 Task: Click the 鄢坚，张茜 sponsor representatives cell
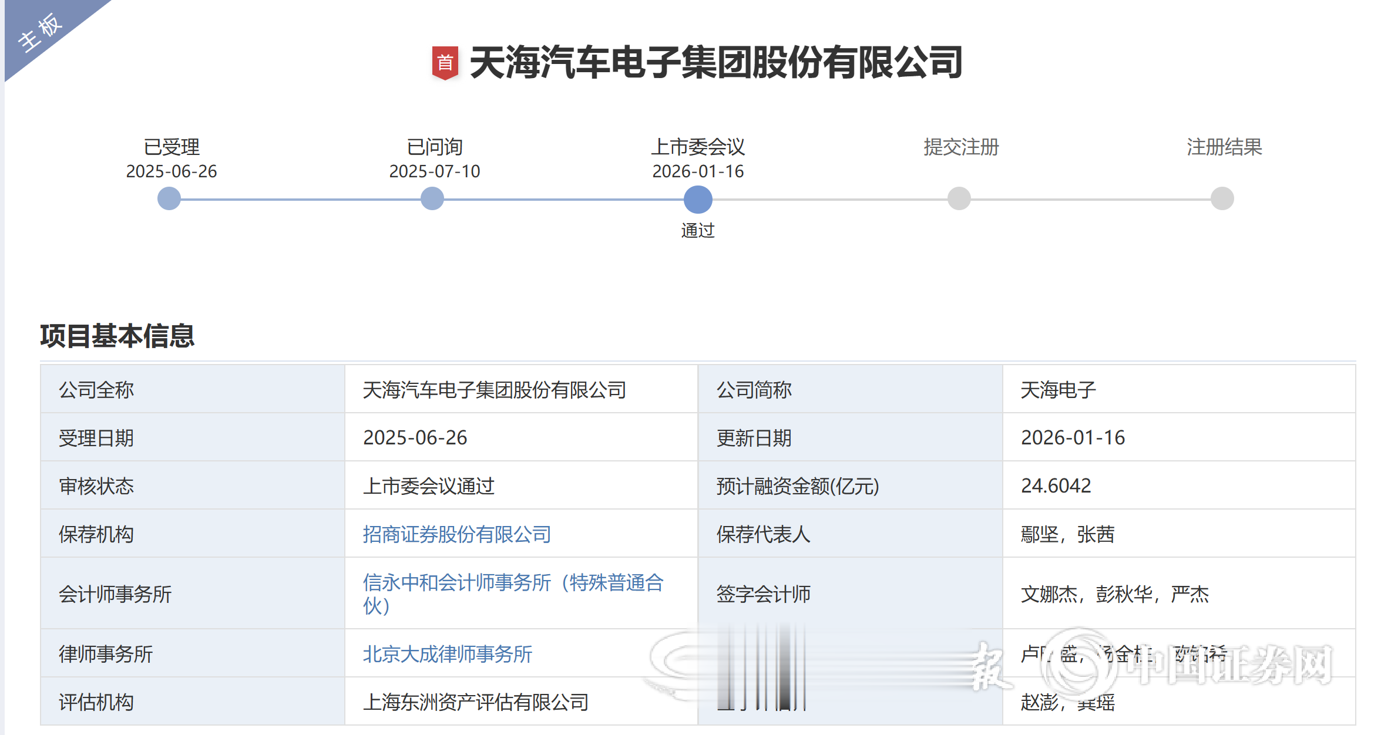point(1067,534)
